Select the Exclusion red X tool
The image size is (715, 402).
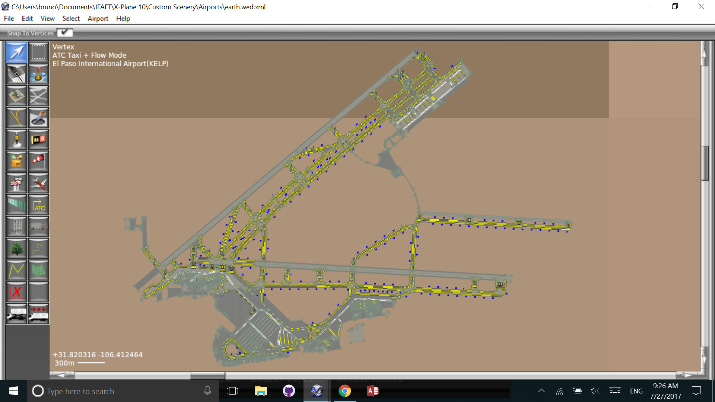pos(17,292)
